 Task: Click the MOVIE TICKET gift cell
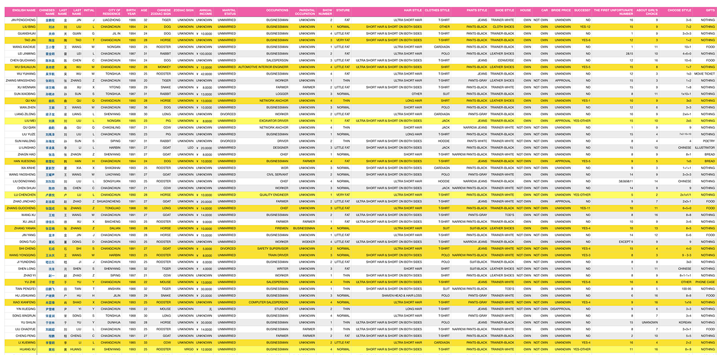coord(705,74)
